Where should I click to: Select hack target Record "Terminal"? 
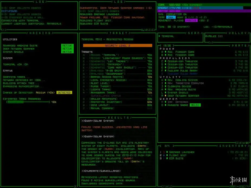(118, 55)
